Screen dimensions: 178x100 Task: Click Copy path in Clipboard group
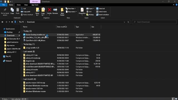pyautogui.click(x=26, y=12)
